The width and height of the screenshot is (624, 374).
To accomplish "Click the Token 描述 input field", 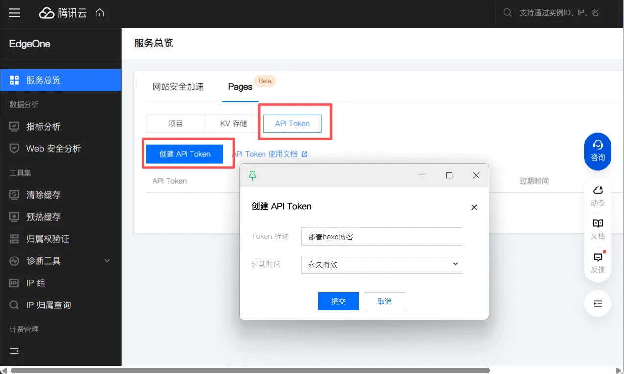I will click(382, 236).
